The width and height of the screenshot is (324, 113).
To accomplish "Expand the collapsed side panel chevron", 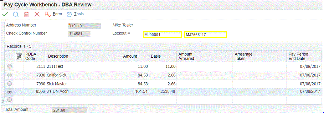I will point(3,101).
